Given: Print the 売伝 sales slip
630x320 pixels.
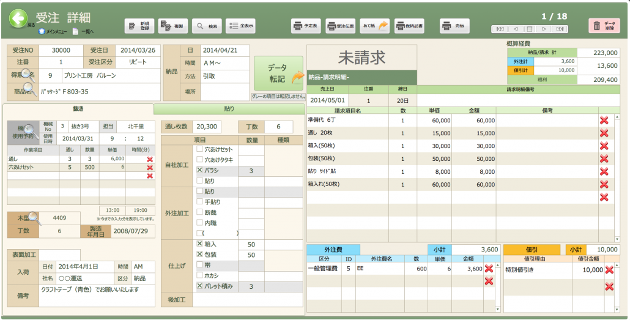Looking at the screenshot, I should [454, 26].
